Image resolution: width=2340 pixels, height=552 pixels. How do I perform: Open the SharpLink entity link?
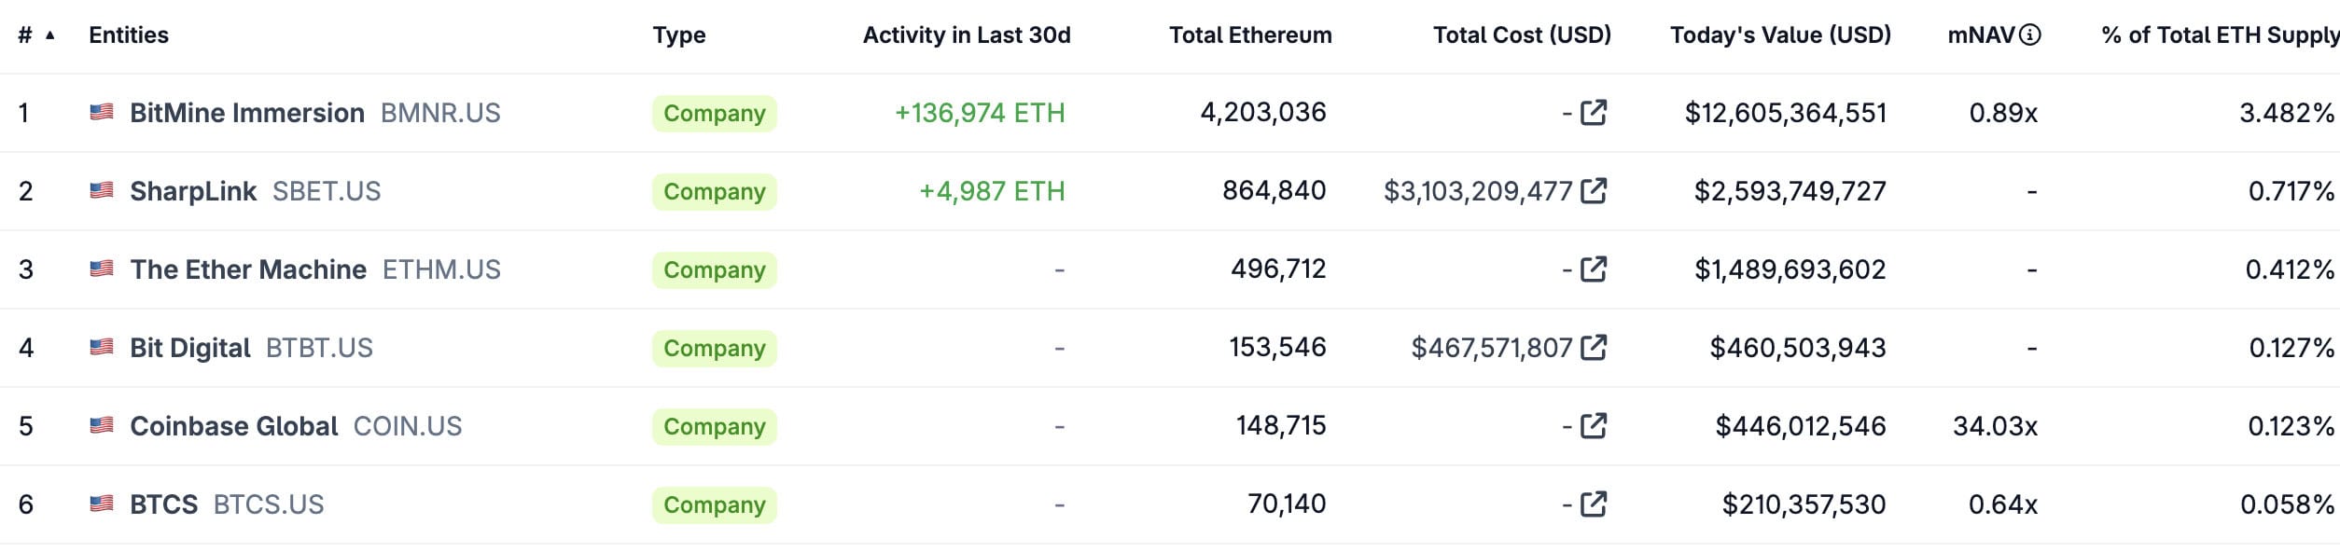click(x=193, y=191)
